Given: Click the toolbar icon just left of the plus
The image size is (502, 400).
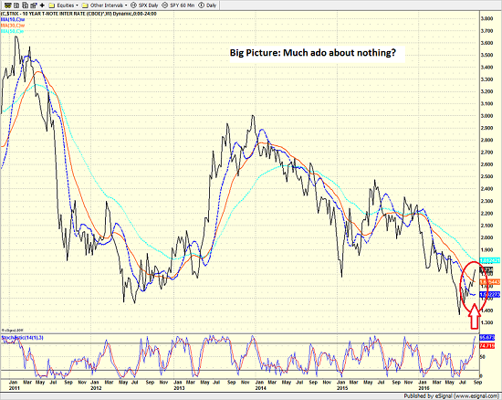Looking at the screenshot, I should pyautogui.click(x=33, y=5).
